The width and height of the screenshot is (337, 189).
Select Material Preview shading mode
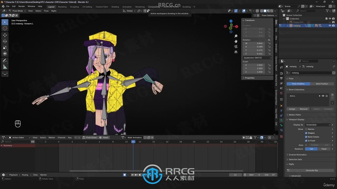pyautogui.click(x=268, y=11)
